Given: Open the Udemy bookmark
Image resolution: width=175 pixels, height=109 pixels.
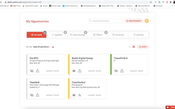Looking at the screenshot, I should pyautogui.click(x=125, y=6).
